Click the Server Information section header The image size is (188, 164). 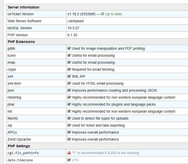tap(23, 7)
